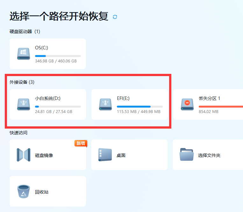
Task: Click the 选择文件夹 folder icon
Action: [187, 155]
